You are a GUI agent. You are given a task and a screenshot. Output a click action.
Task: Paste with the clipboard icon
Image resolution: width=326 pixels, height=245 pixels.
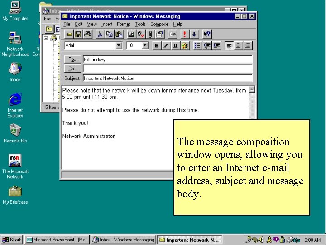click(x=119, y=34)
